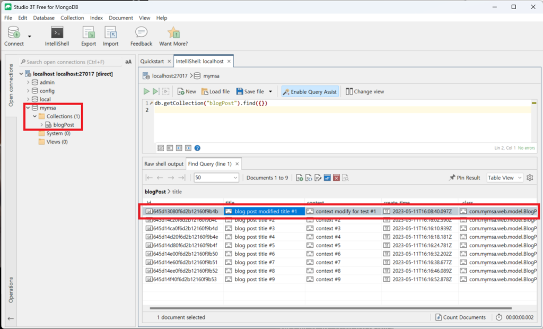Screen dimensions: 543x329
Task: Switch to the Quickstart tab
Action: click(152, 62)
